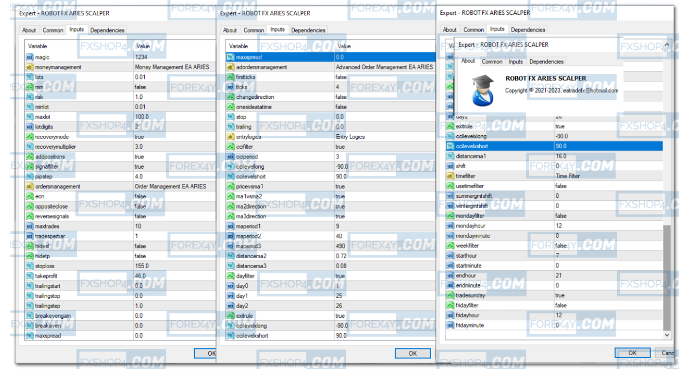Toggle the oppositeclose false value
This screenshot has width=689, height=369.
point(140,206)
